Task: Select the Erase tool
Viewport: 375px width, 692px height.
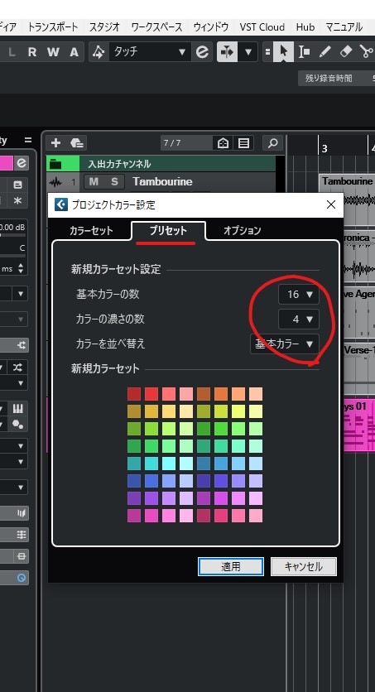Action: pos(346,52)
